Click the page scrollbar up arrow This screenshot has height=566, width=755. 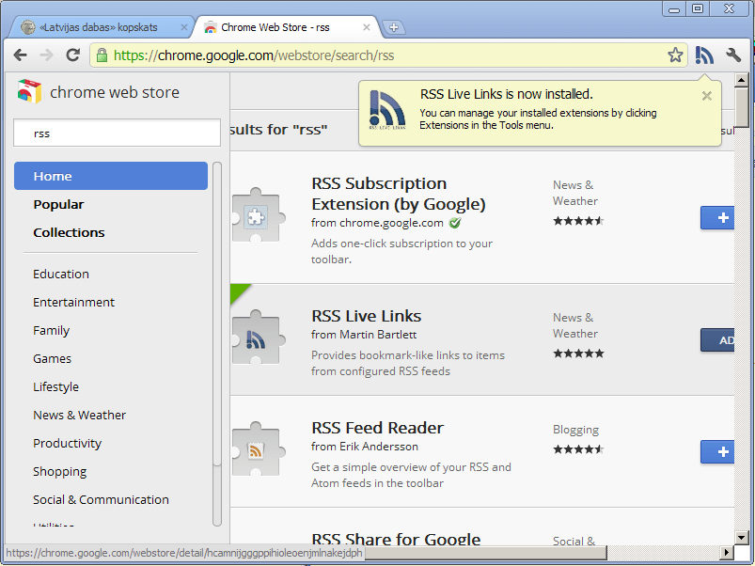tap(742, 80)
